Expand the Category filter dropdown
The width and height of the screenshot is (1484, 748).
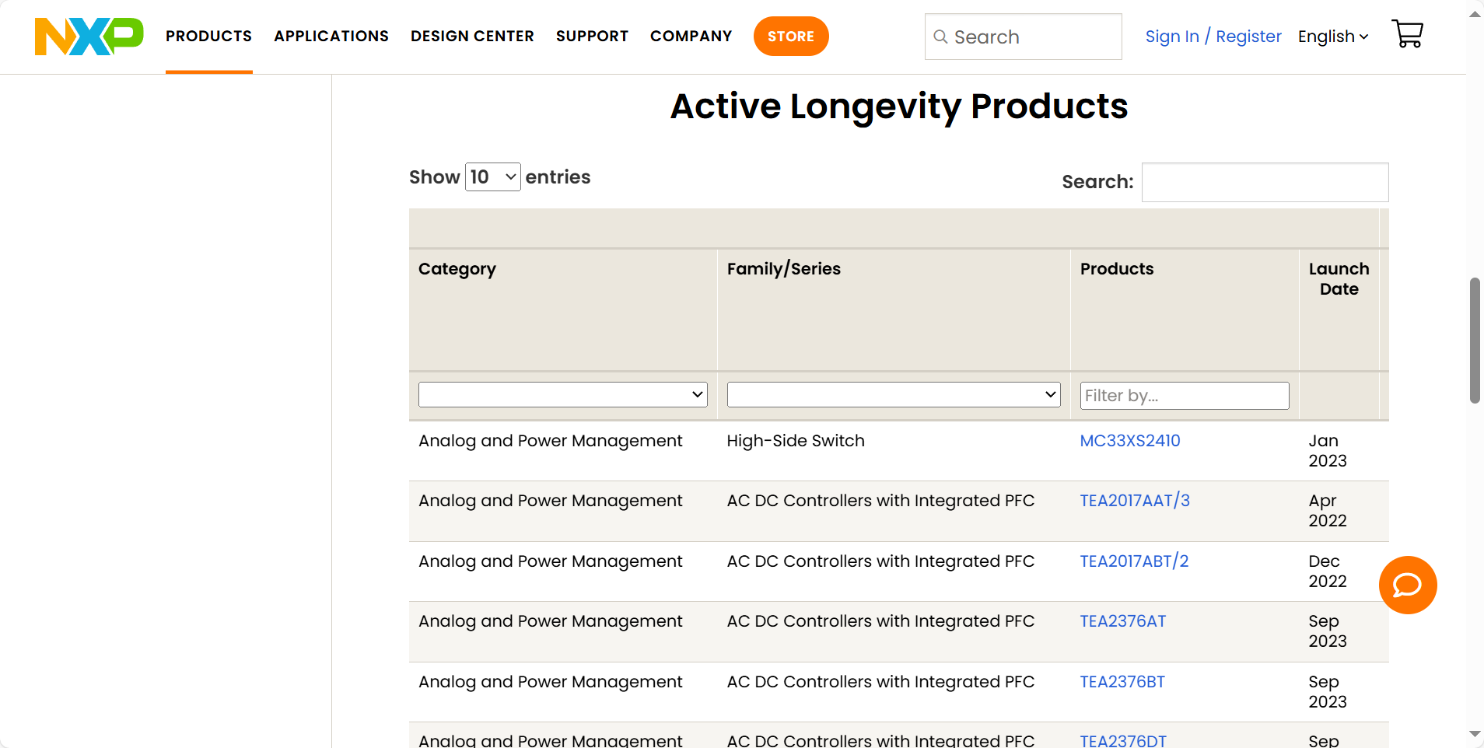coord(562,395)
